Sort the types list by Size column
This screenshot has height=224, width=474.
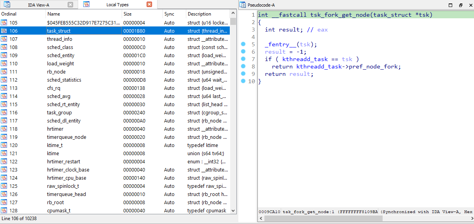[x=142, y=14]
